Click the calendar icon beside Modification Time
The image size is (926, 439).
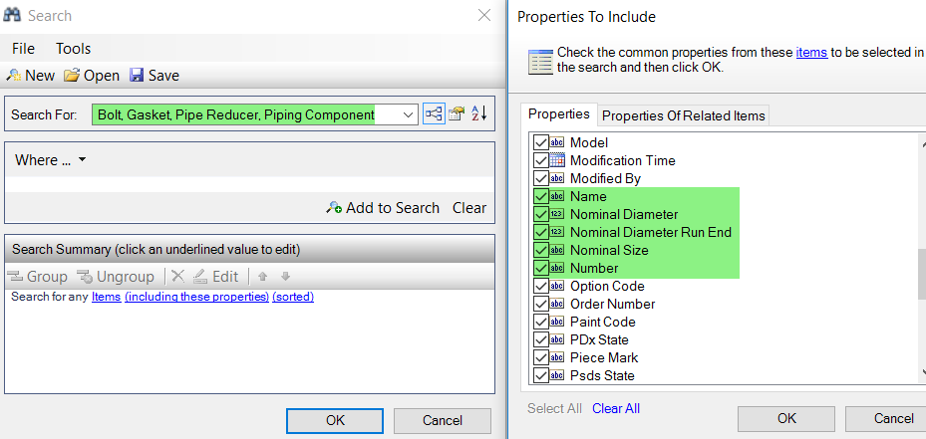[x=557, y=160]
